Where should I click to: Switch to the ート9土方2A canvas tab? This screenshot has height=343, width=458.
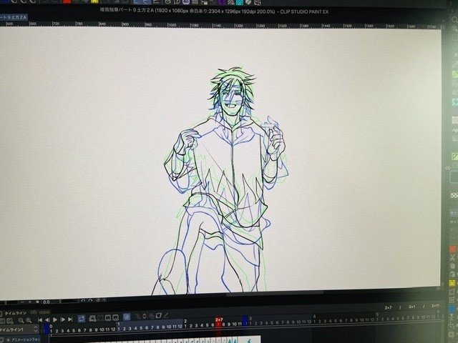coord(14,17)
